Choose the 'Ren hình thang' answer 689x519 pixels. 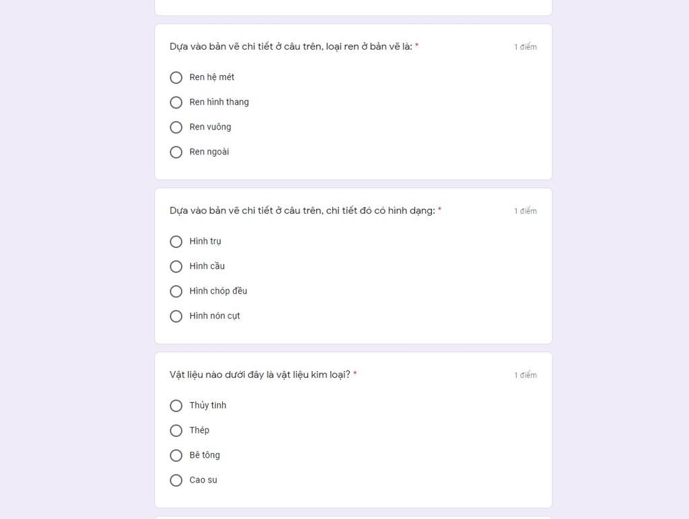pyautogui.click(x=176, y=102)
